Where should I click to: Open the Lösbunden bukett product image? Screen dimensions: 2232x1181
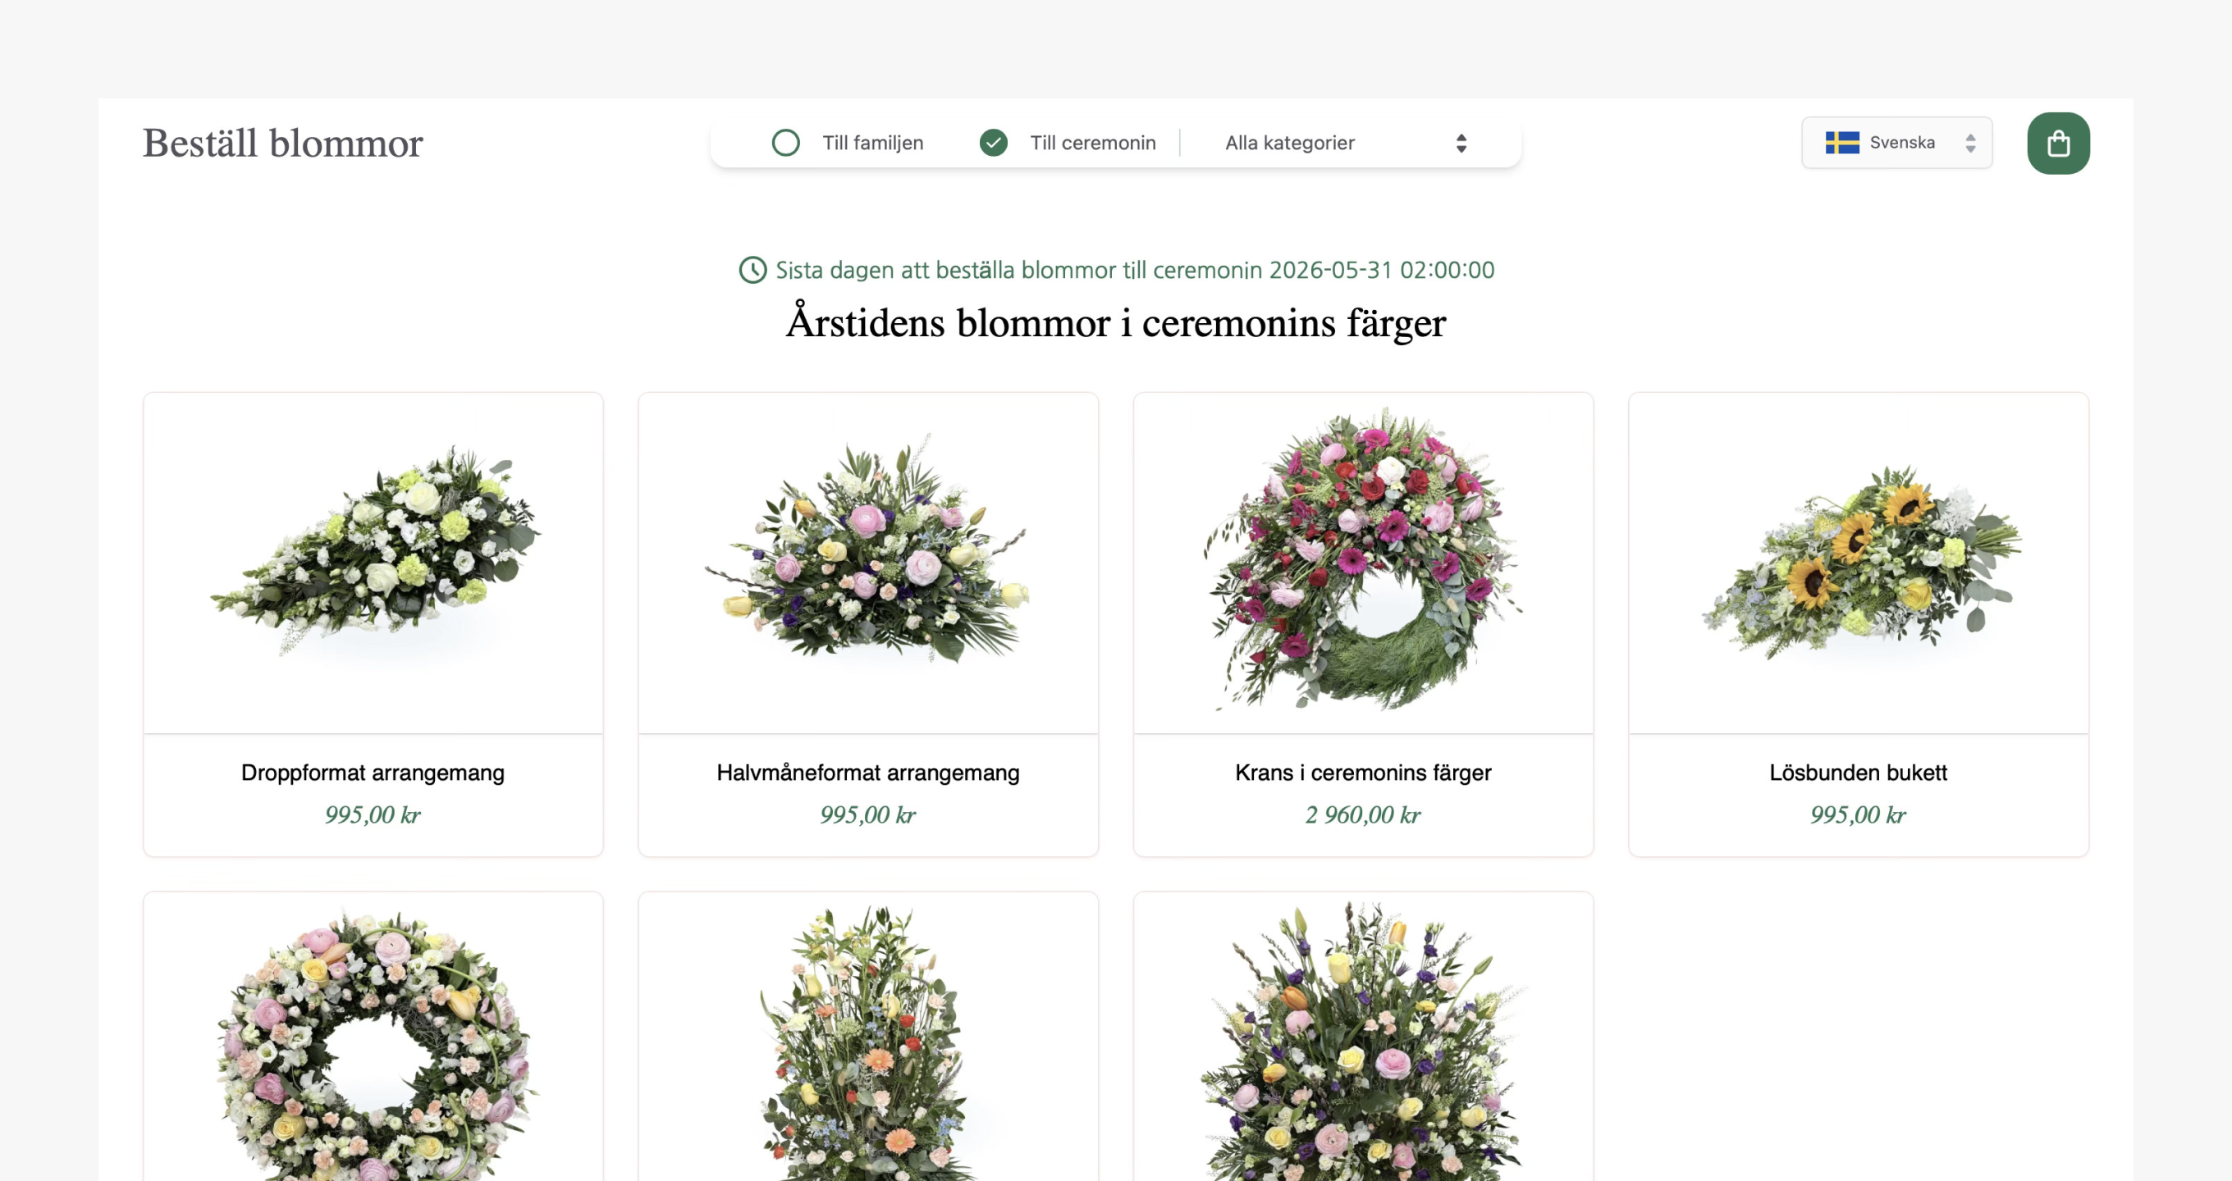1859,563
